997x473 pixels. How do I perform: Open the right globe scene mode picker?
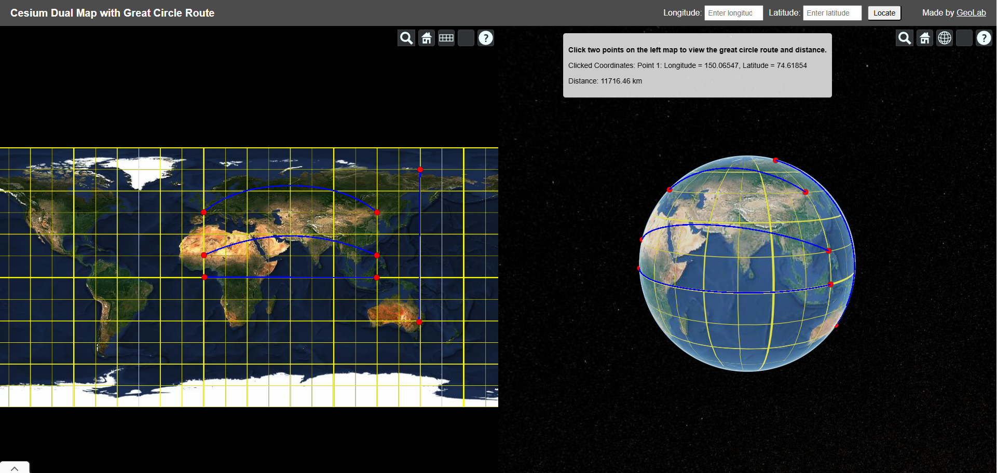[x=945, y=38]
